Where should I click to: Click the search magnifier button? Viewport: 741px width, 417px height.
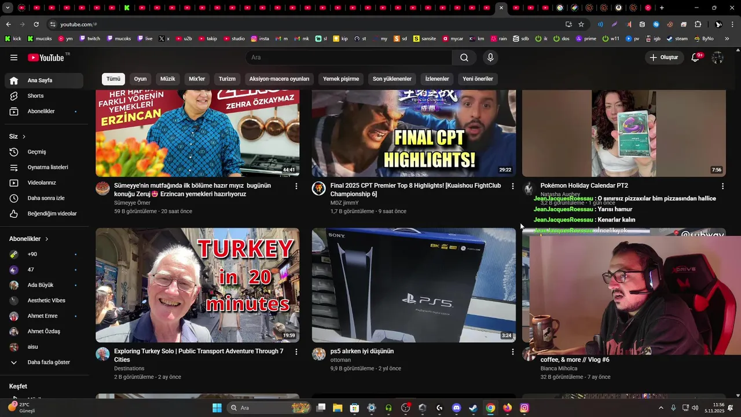click(464, 57)
